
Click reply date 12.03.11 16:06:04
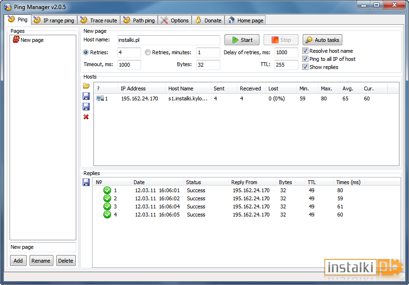pos(157,206)
